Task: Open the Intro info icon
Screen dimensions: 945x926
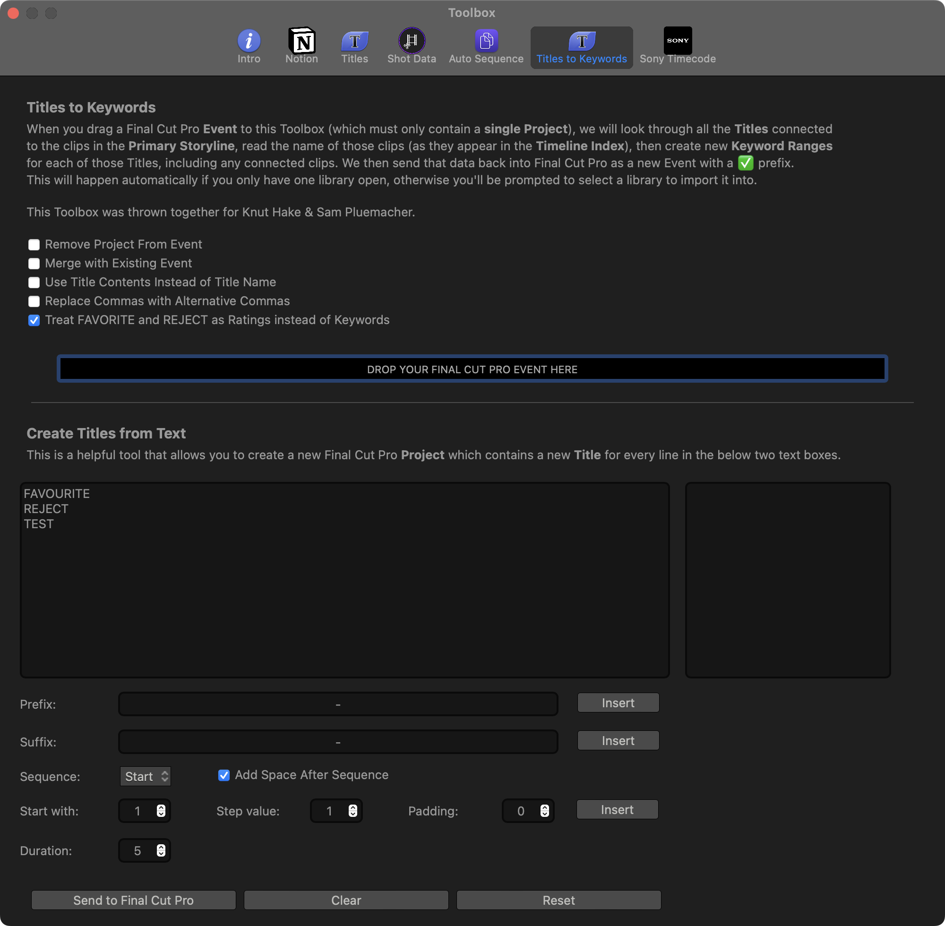Action: tap(249, 41)
